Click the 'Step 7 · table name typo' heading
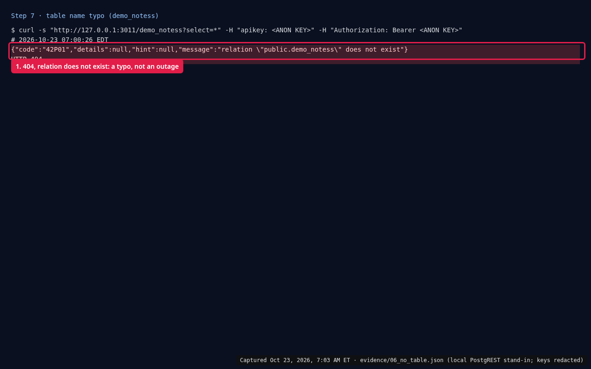This screenshot has height=369, width=591. click(x=85, y=16)
